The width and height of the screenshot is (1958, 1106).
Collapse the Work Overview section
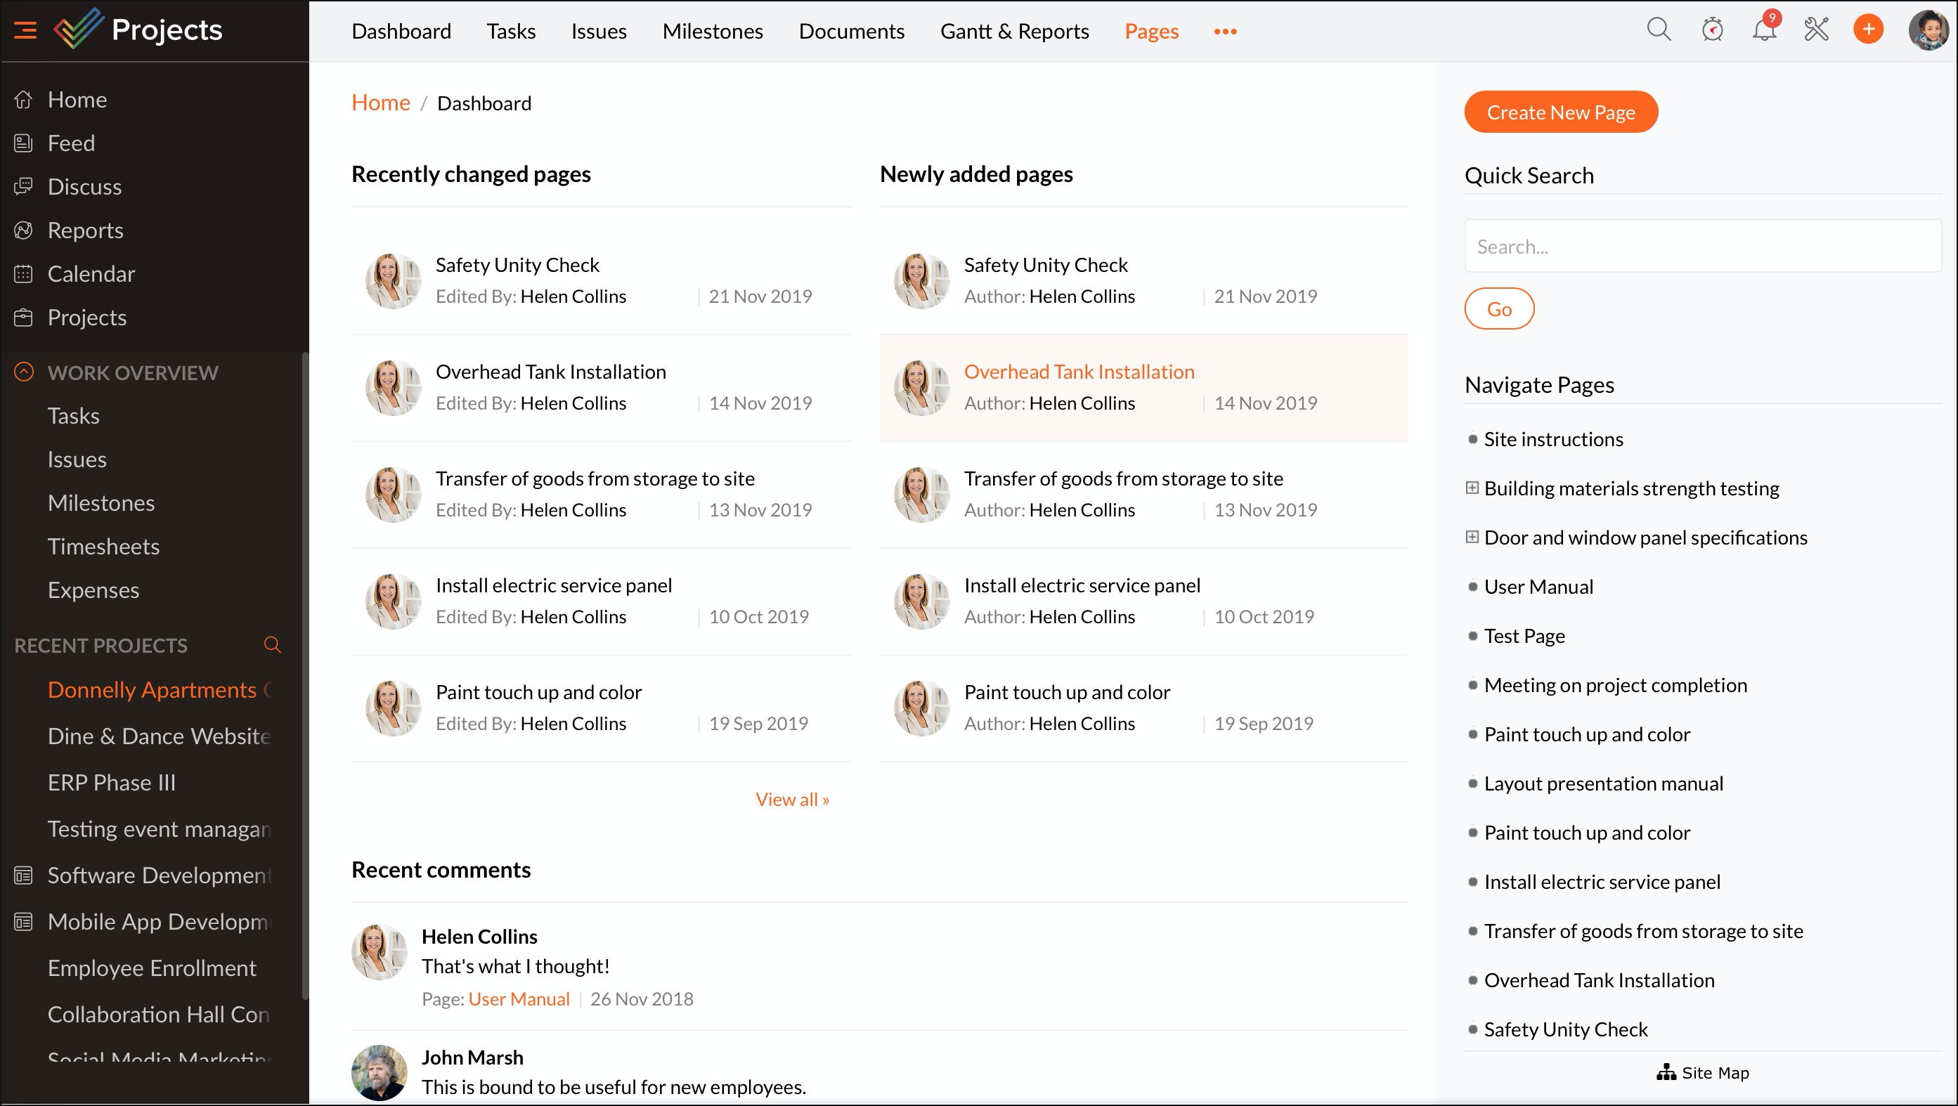point(25,372)
